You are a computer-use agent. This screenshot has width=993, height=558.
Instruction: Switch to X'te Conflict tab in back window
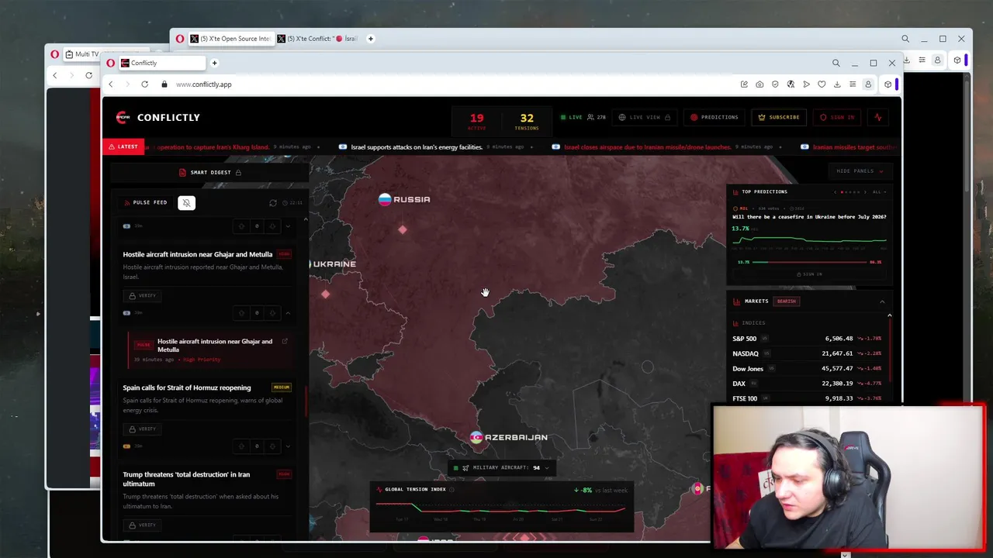tap(317, 39)
